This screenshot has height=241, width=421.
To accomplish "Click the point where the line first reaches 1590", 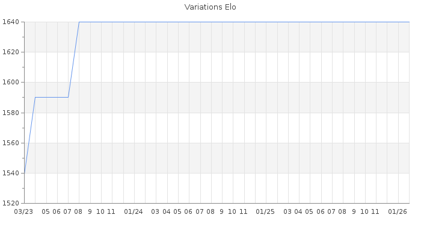I will tap(35, 97).
